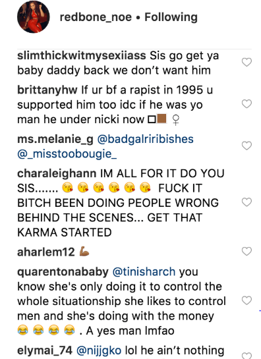Open the @tinisharch mention link
The width and height of the screenshot is (261, 359).
(144, 272)
